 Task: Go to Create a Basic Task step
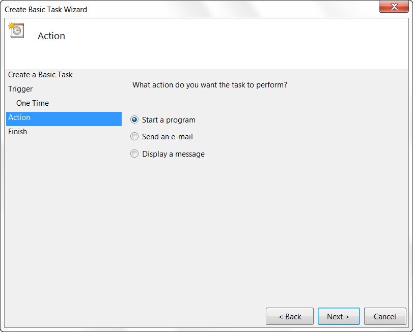pos(40,75)
